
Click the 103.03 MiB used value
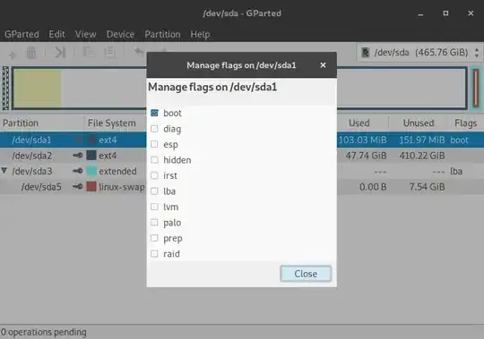click(x=362, y=140)
